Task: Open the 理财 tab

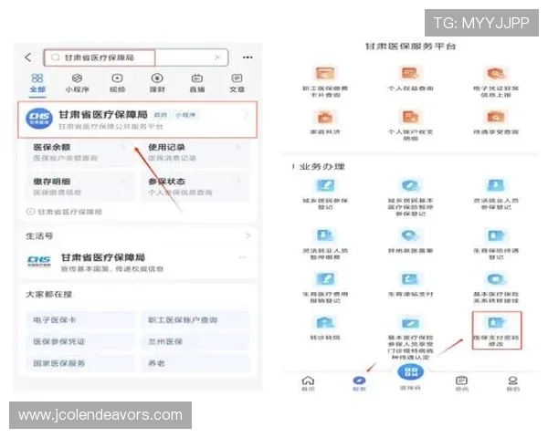Action: click(157, 83)
